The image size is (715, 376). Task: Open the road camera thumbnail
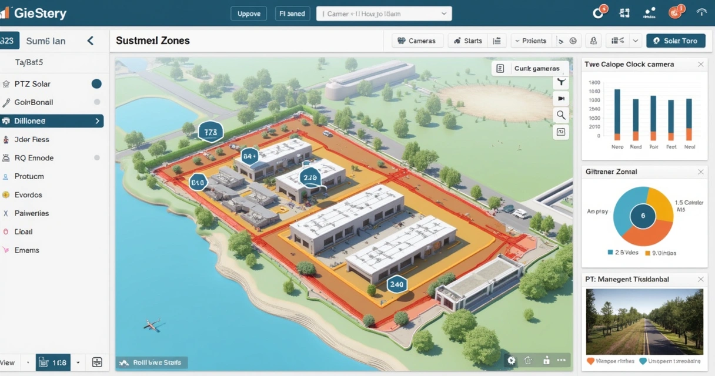click(x=644, y=321)
